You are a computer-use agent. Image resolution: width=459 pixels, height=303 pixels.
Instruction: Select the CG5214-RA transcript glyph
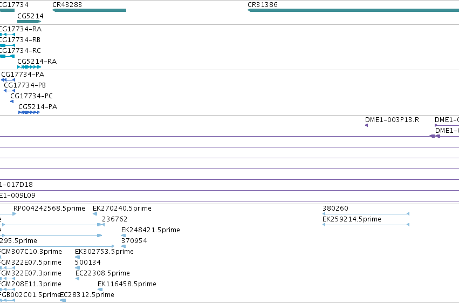pos(29,67)
